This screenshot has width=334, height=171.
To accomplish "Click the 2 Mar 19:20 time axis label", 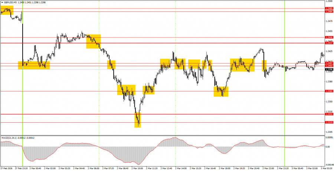I will pyautogui.click(x=239, y=168).
